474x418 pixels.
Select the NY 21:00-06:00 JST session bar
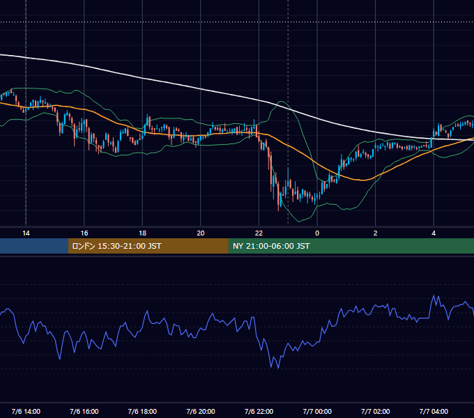(351, 246)
